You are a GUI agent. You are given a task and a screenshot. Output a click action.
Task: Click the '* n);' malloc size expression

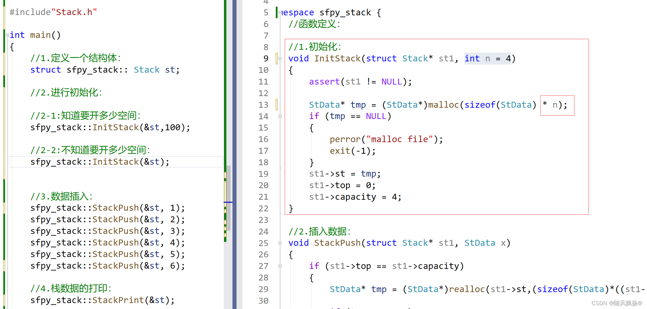tap(555, 105)
